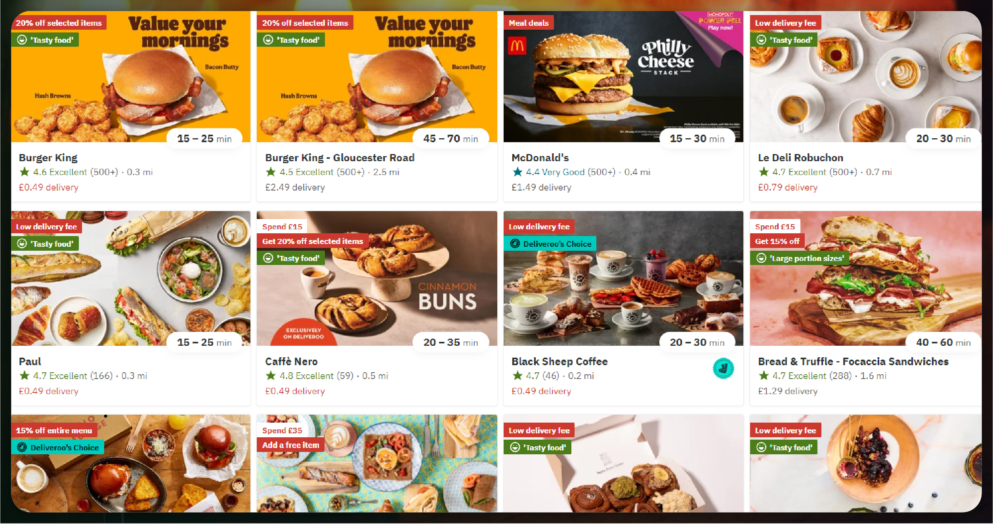Click the Deliveroo rider badge on Black Sheep Coffee

[723, 368]
